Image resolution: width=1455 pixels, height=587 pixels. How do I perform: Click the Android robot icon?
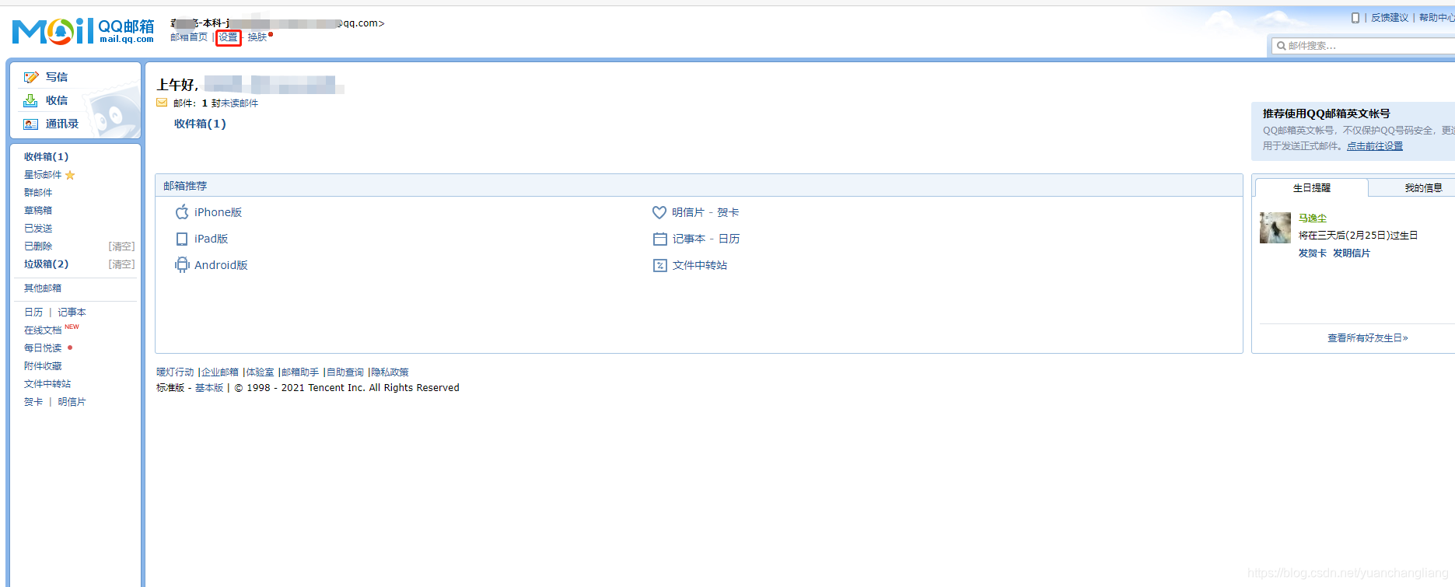182,265
